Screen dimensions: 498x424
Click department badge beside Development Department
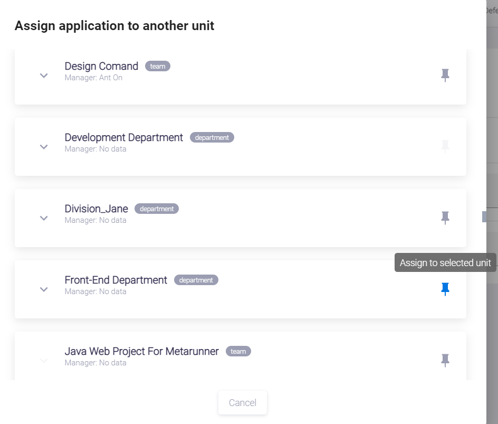click(x=212, y=138)
